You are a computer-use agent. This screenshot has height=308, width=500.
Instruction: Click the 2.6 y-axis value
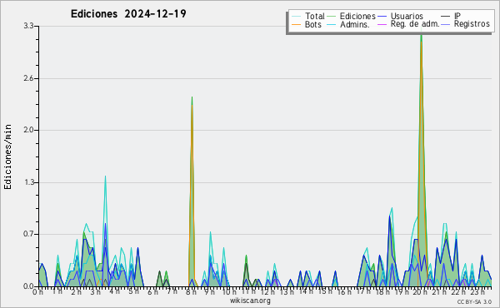28,78
